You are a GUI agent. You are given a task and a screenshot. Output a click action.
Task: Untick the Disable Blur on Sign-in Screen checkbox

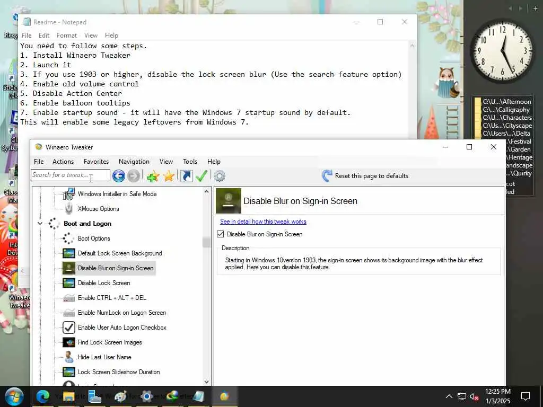(220, 234)
